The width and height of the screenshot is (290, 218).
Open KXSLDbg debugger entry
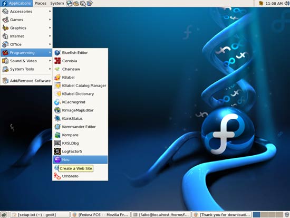pyautogui.click(x=80, y=144)
